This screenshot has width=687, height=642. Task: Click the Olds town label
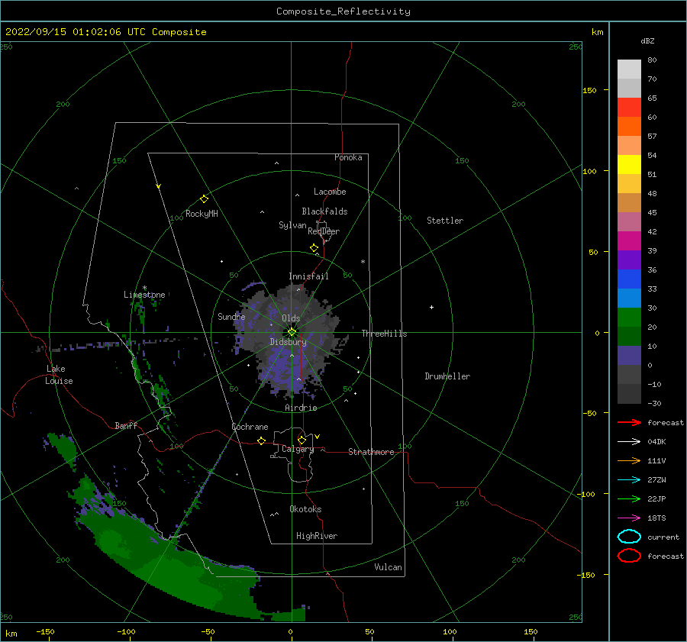(x=291, y=318)
